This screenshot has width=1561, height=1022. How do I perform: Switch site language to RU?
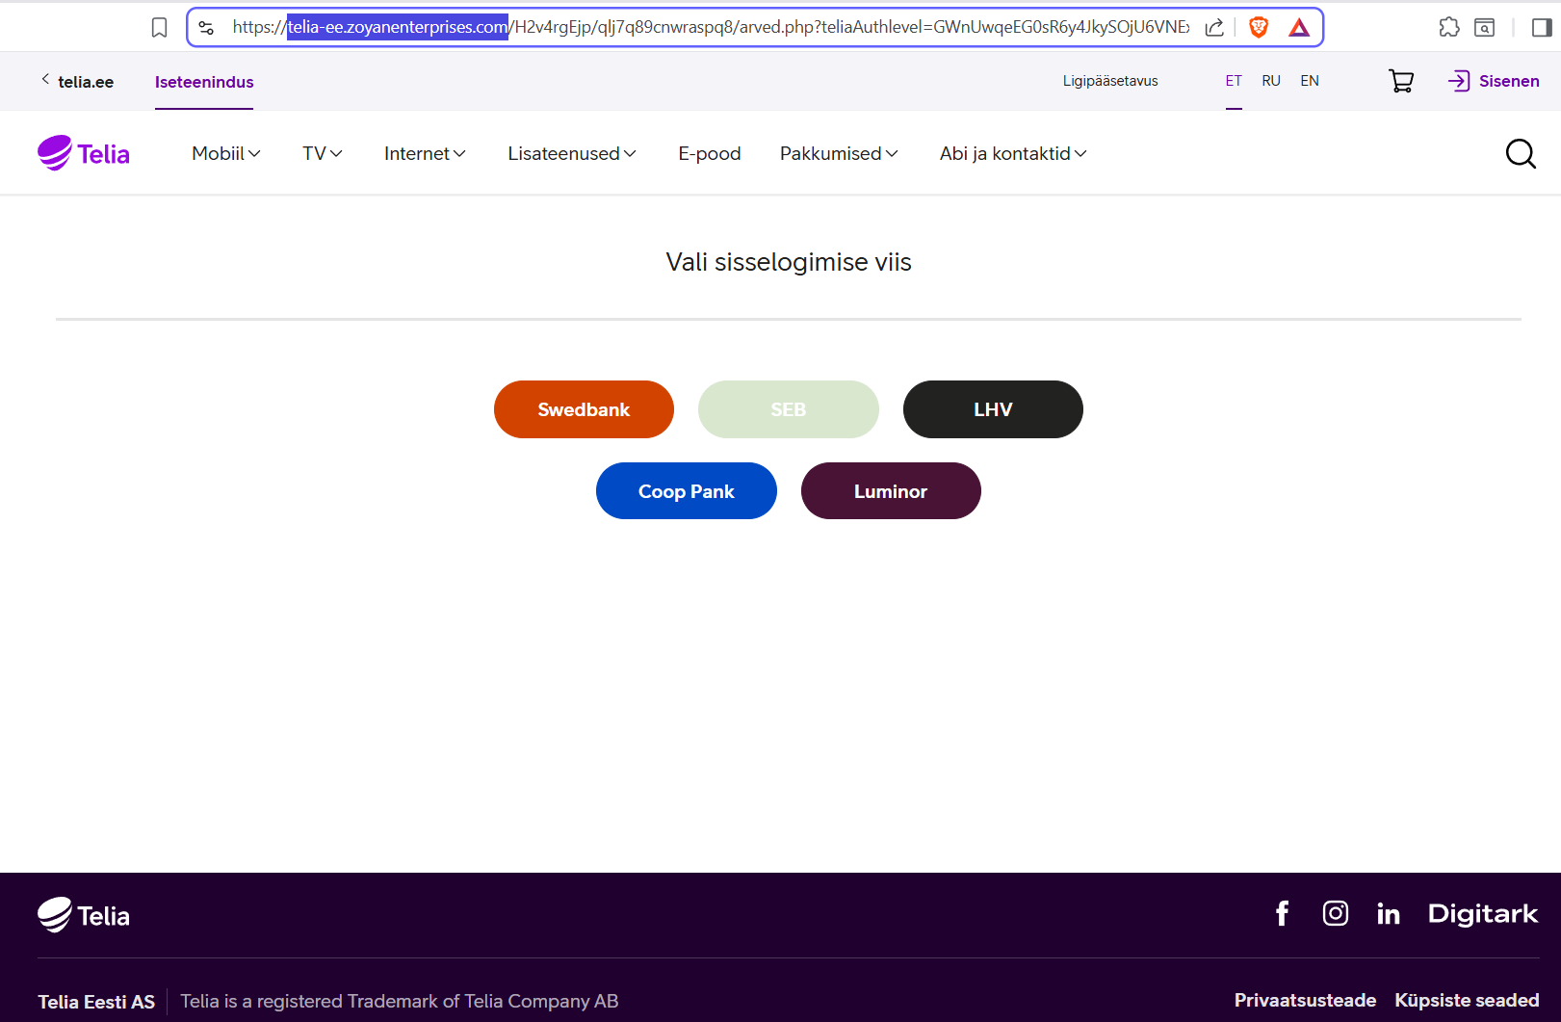coord(1271,81)
